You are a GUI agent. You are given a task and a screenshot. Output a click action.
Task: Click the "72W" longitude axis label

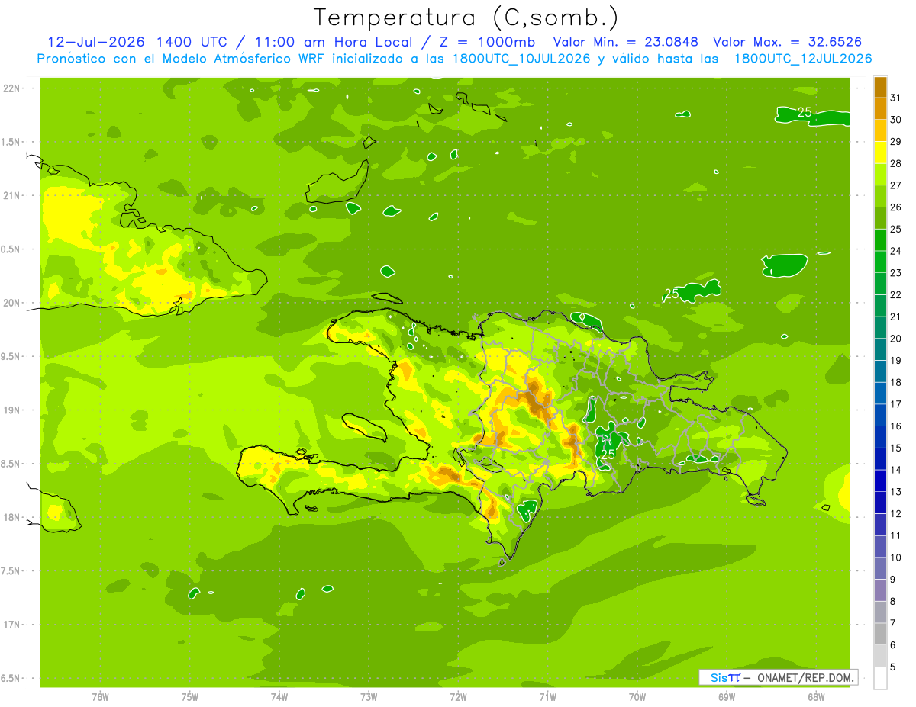pos(458,697)
